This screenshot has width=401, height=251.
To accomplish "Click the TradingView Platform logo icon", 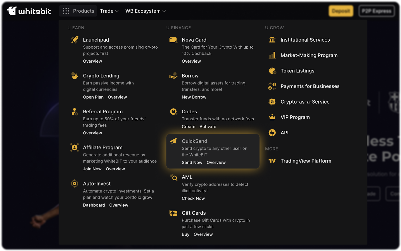I will point(272,161).
